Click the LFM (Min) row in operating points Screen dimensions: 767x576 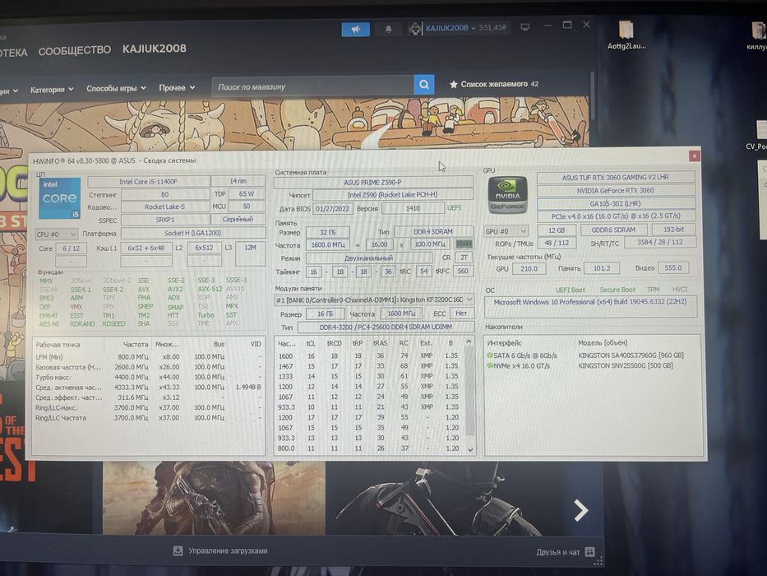coord(147,356)
